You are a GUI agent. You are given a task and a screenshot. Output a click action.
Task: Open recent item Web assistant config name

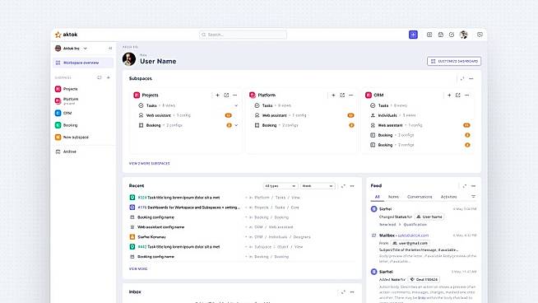pyautogui.click(x=161, y=227)
